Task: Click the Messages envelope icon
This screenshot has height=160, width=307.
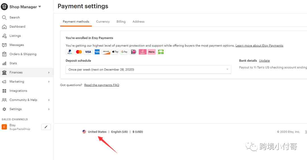Action: (4, 45)
